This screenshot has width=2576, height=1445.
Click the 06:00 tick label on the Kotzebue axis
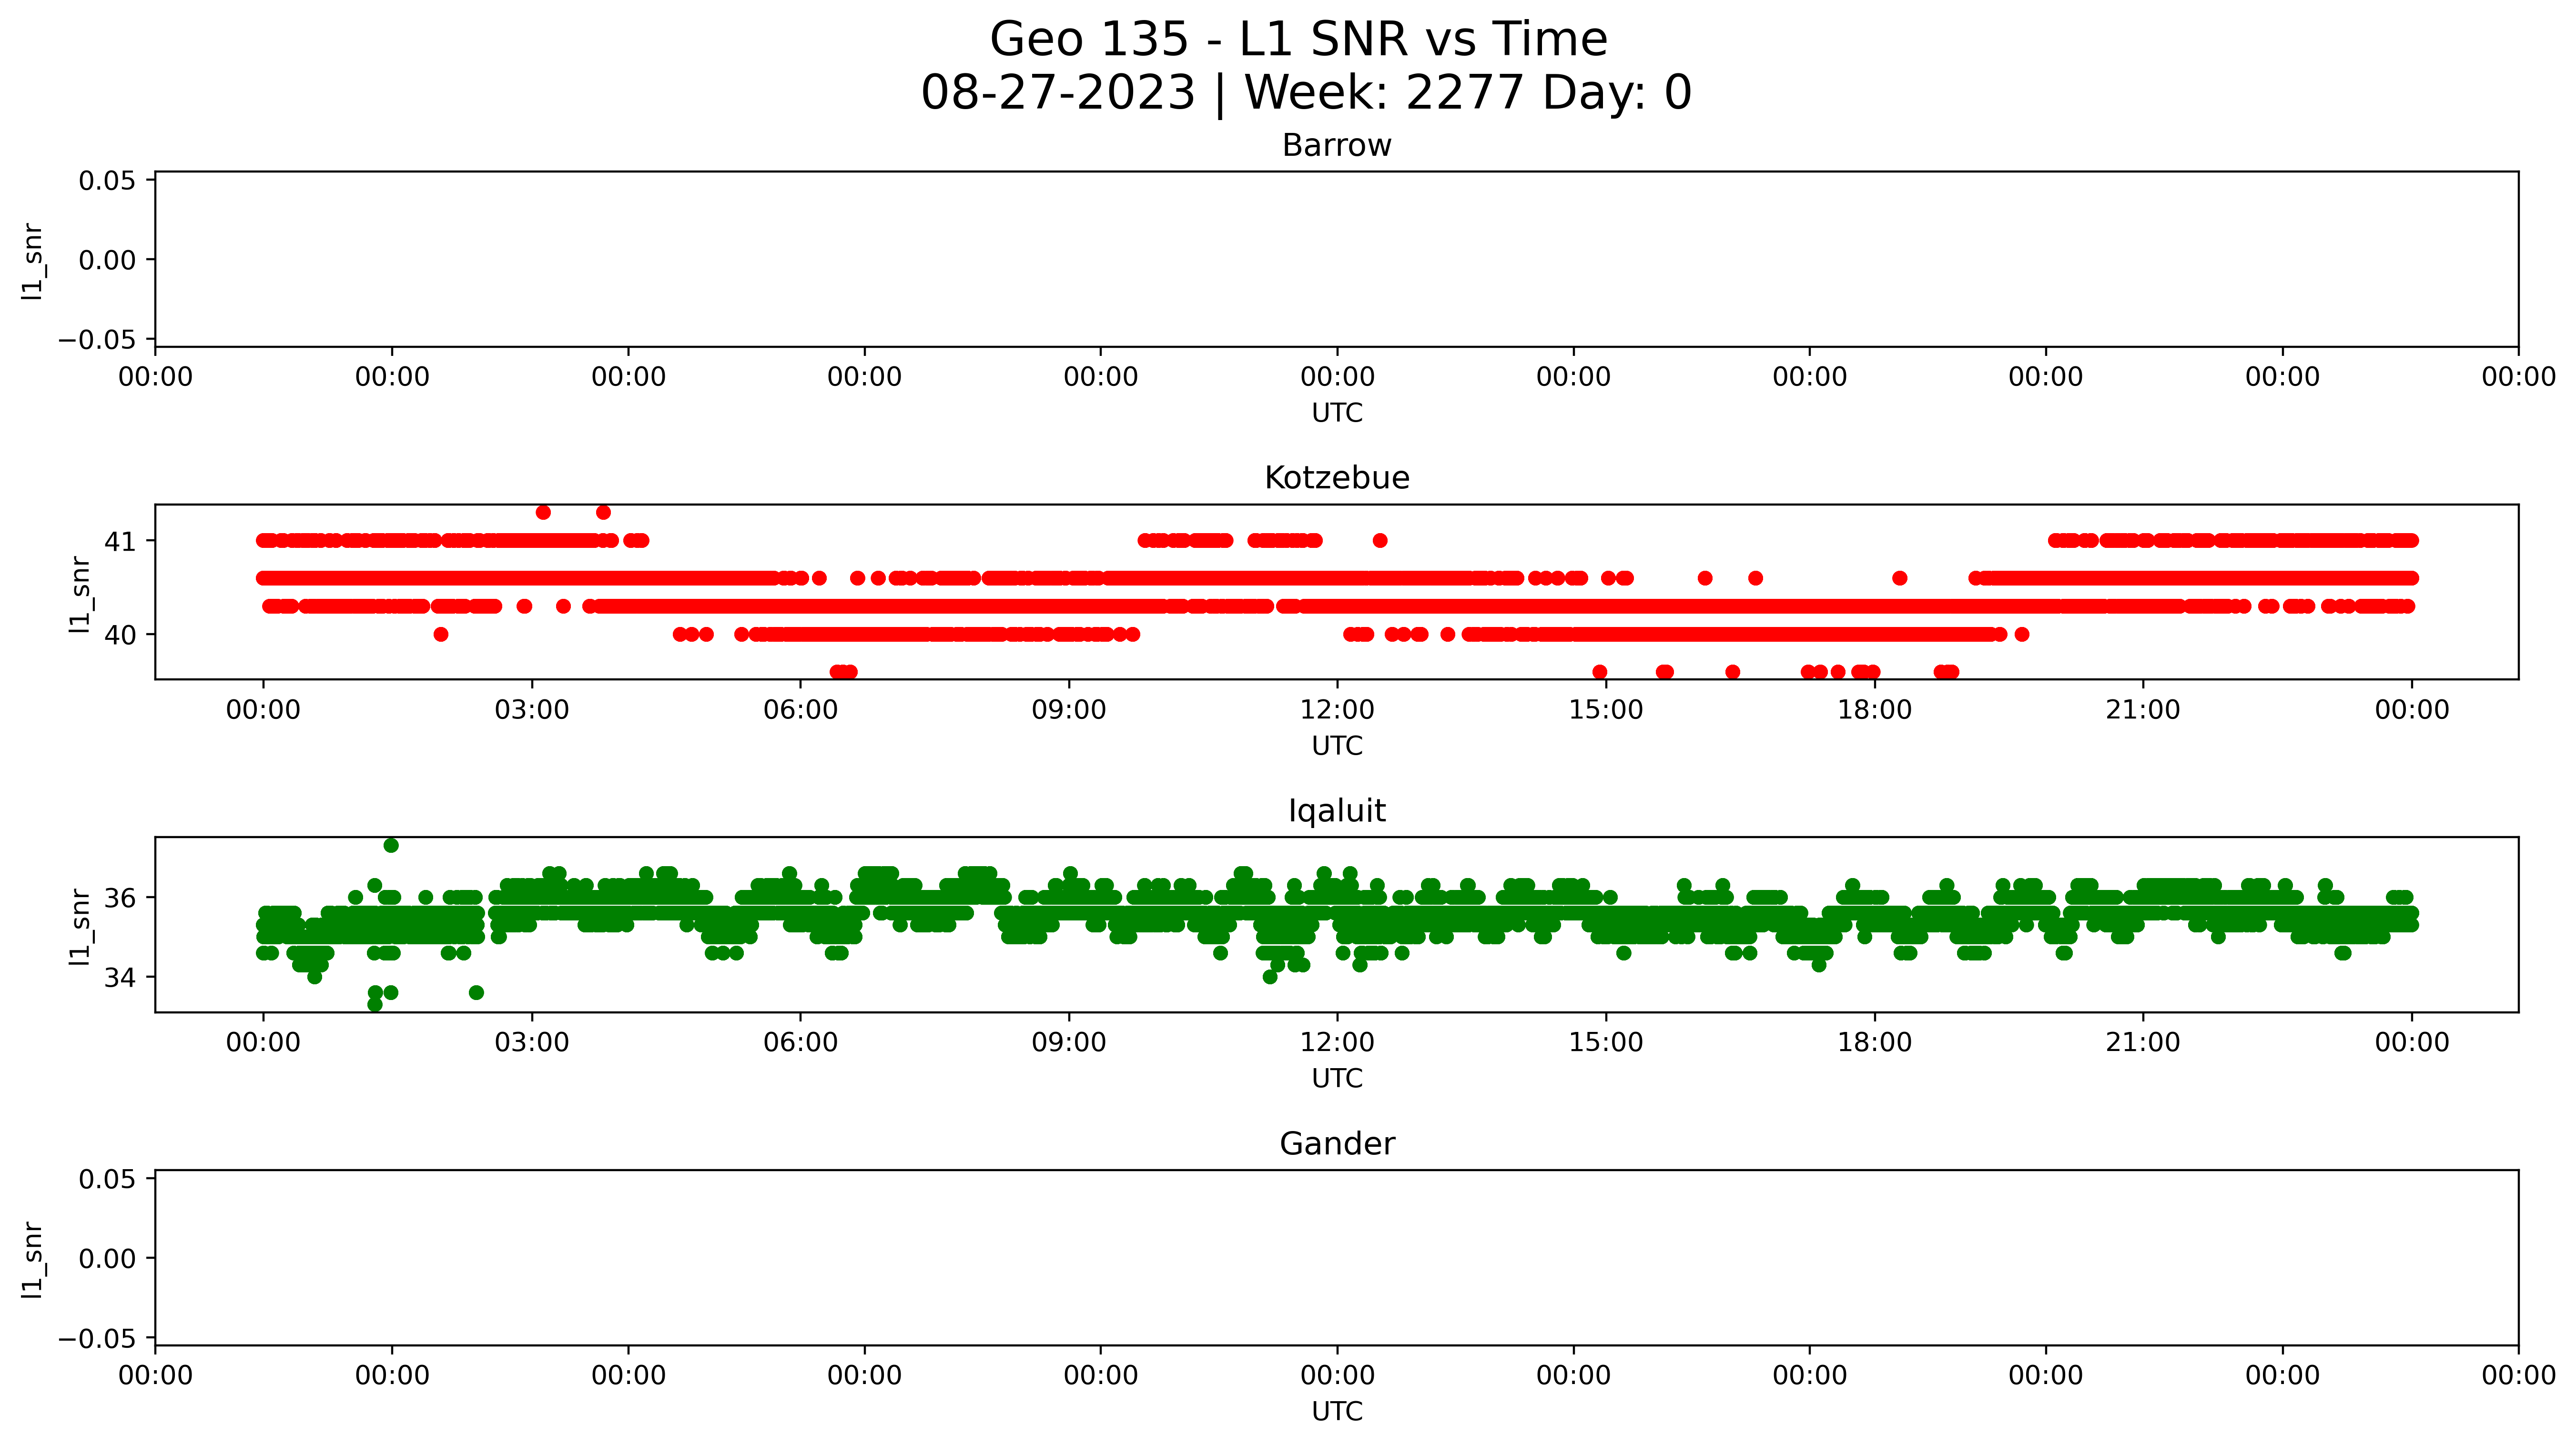[x=800, y=710]
